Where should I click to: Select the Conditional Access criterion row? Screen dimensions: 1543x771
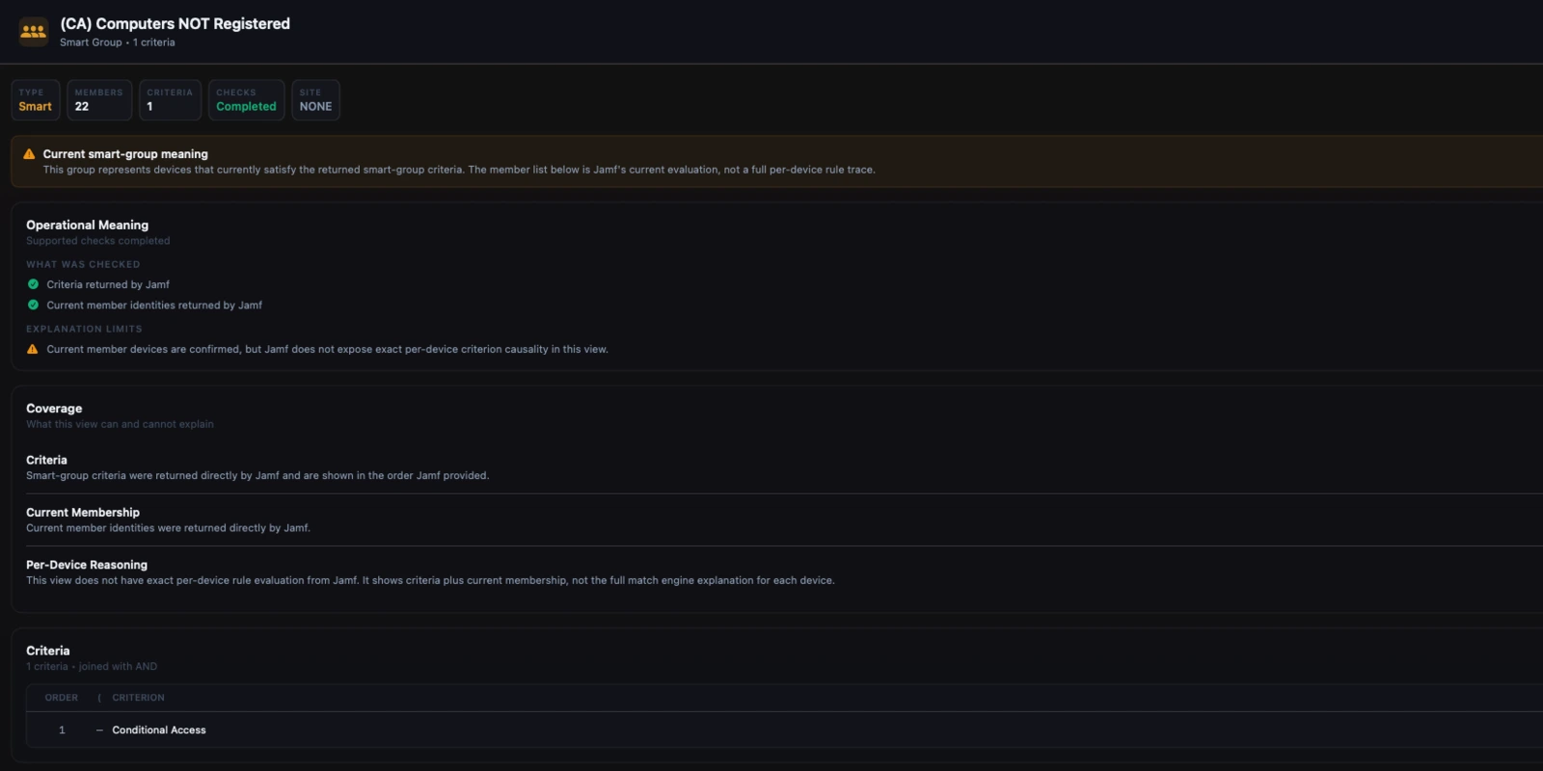pos(784,730)
